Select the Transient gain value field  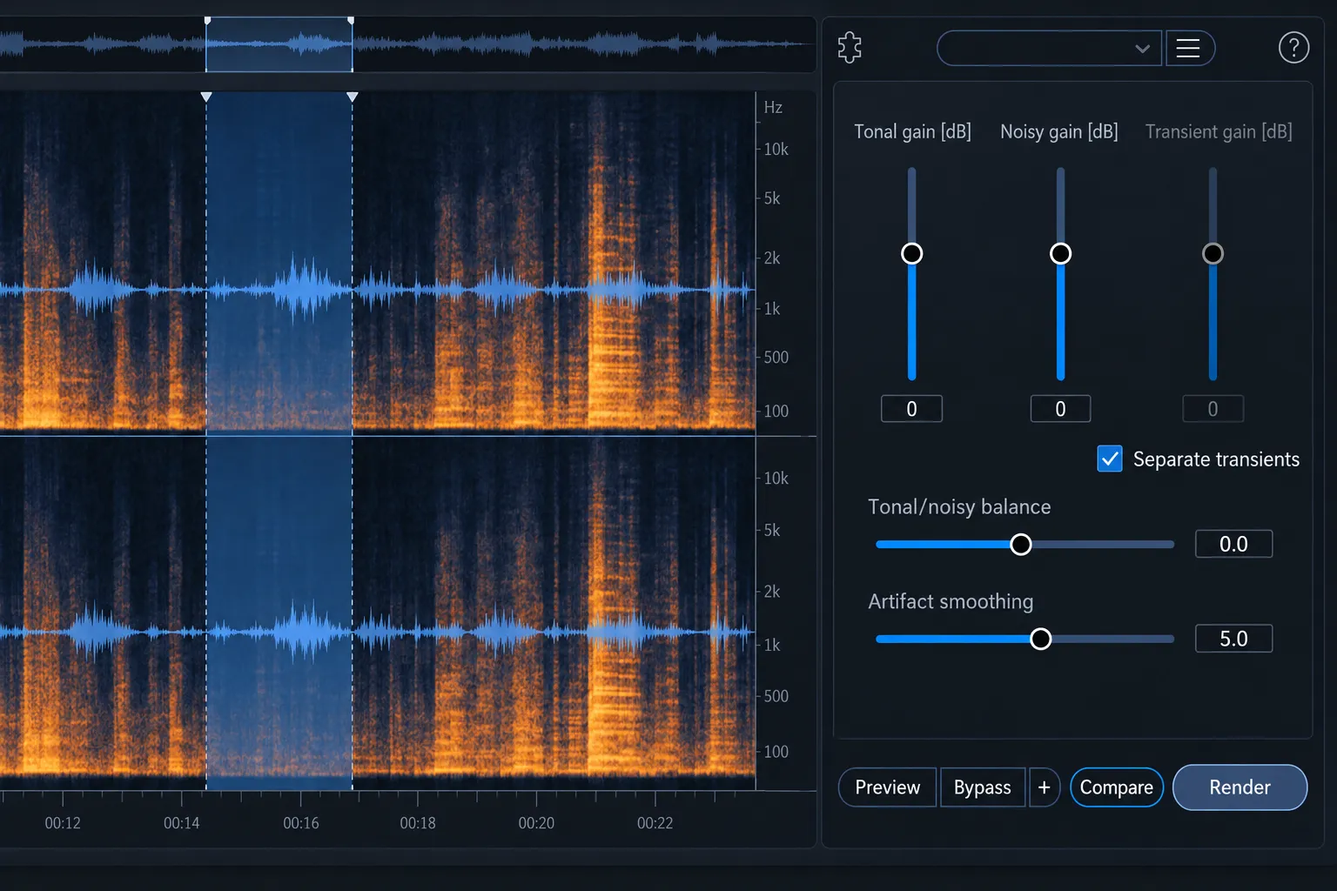pos(1213,409)
